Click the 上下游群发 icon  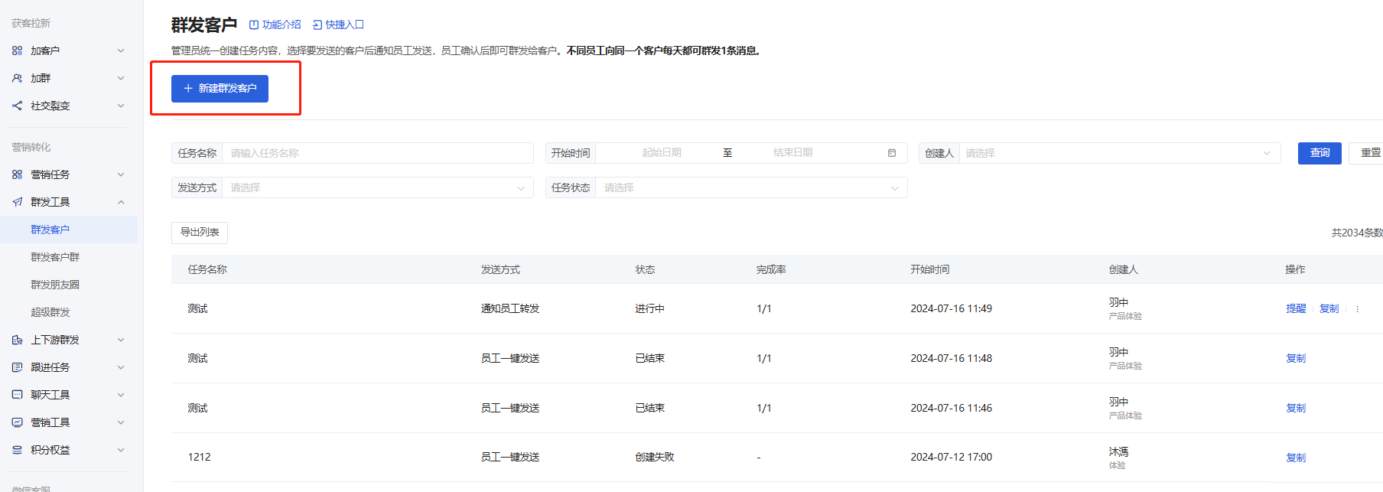[17, 340]
